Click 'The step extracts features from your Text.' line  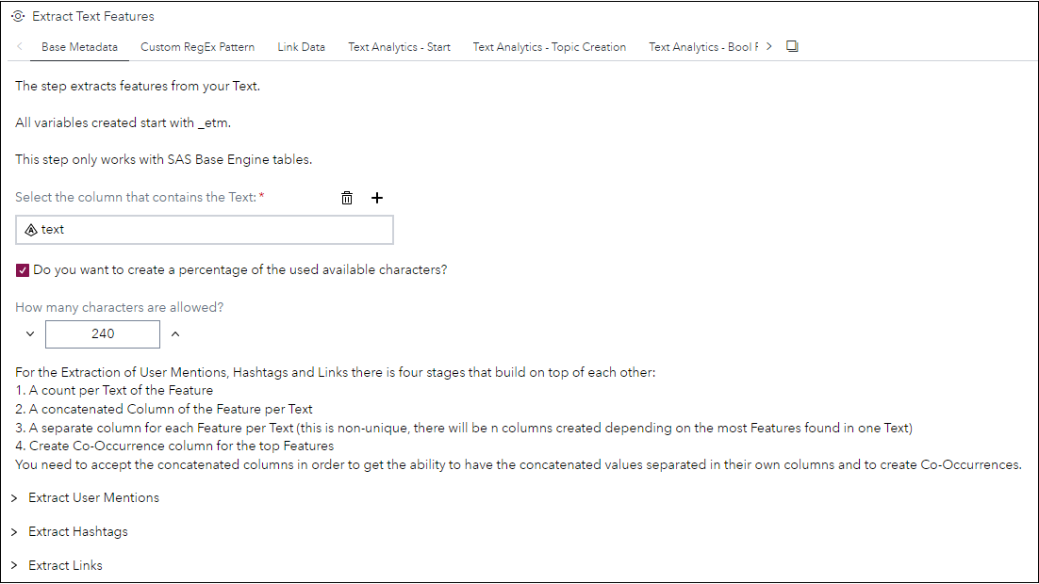[138, 86]
